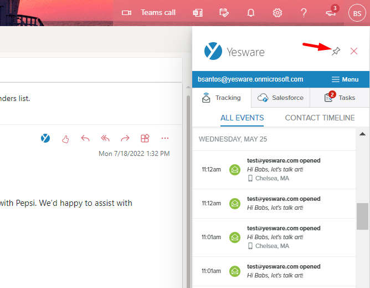
Task: Open the More actions ellipsis
Action: pyautogui.click(x=165, y=138)
